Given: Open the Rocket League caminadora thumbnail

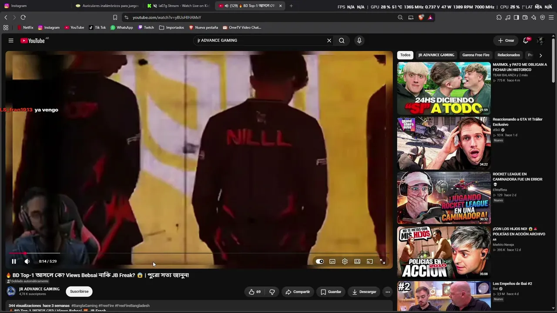Looking at the screenshot, I should click(444, 198).
